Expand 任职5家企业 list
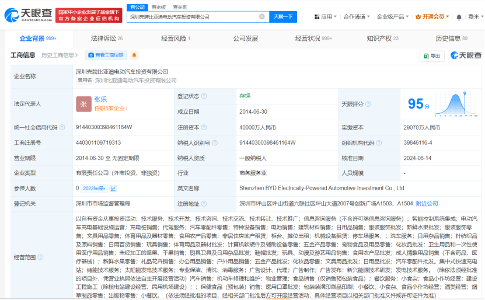 tap(111, 108)
